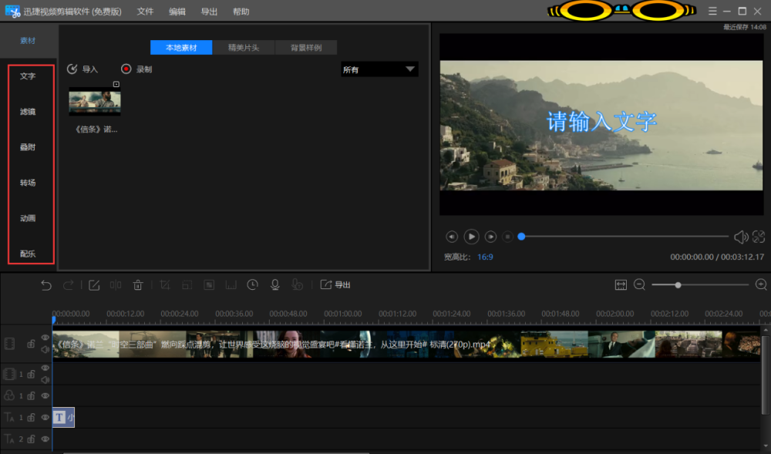This screenshot has width=771, height=454.
Task: Open the 所有 media filter dropdown
Action: [x=379, y=69]
